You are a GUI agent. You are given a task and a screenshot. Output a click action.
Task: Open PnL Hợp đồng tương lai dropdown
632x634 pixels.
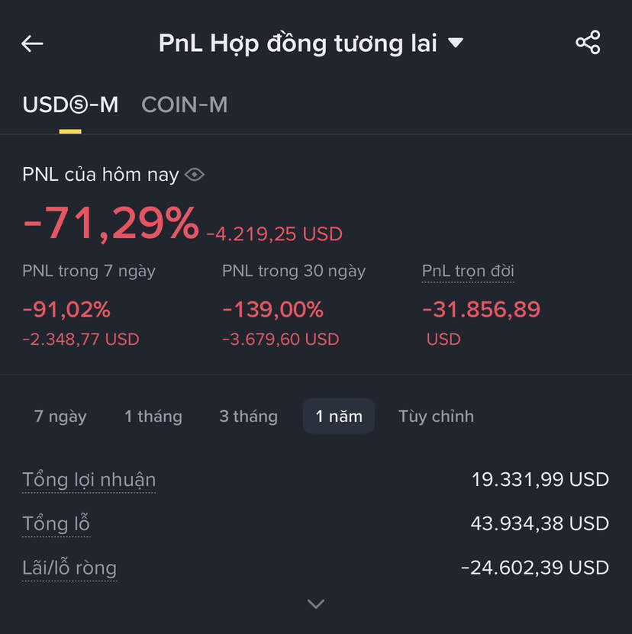point(311,43)
